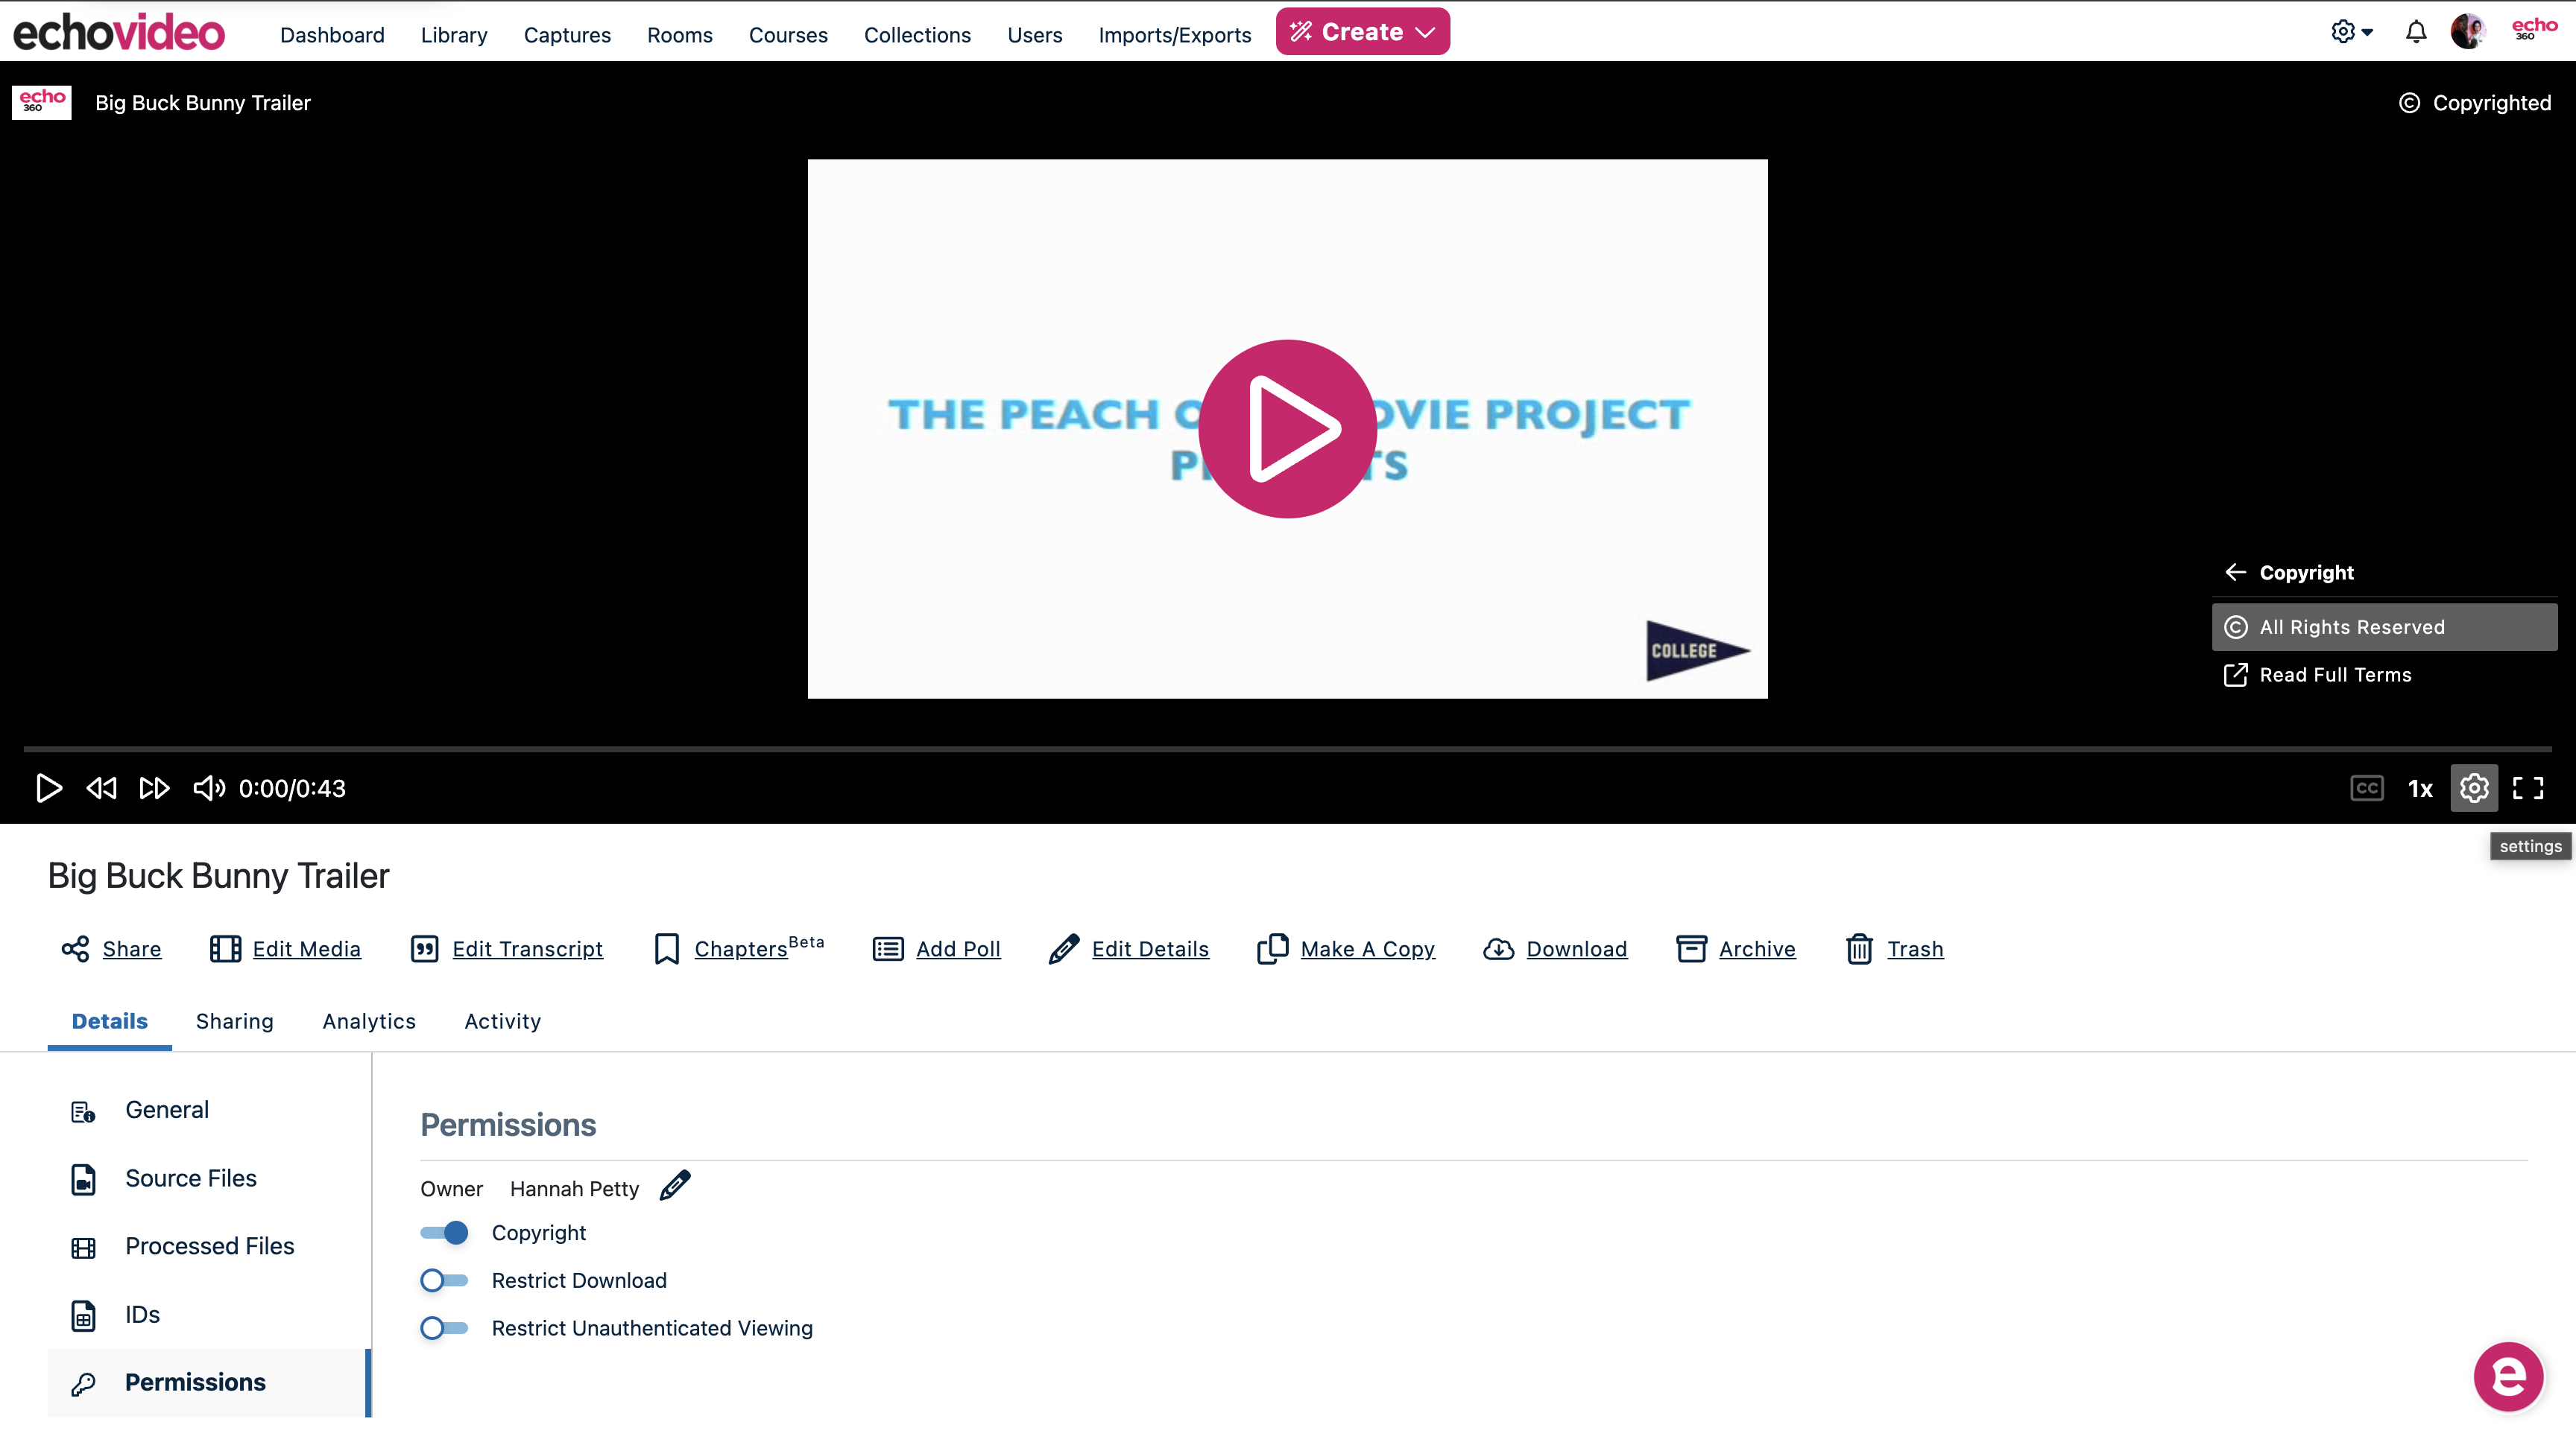2576x1445 pixels.
Task: Open IDs section in sidebar
Action: [x=207, y=1314]
